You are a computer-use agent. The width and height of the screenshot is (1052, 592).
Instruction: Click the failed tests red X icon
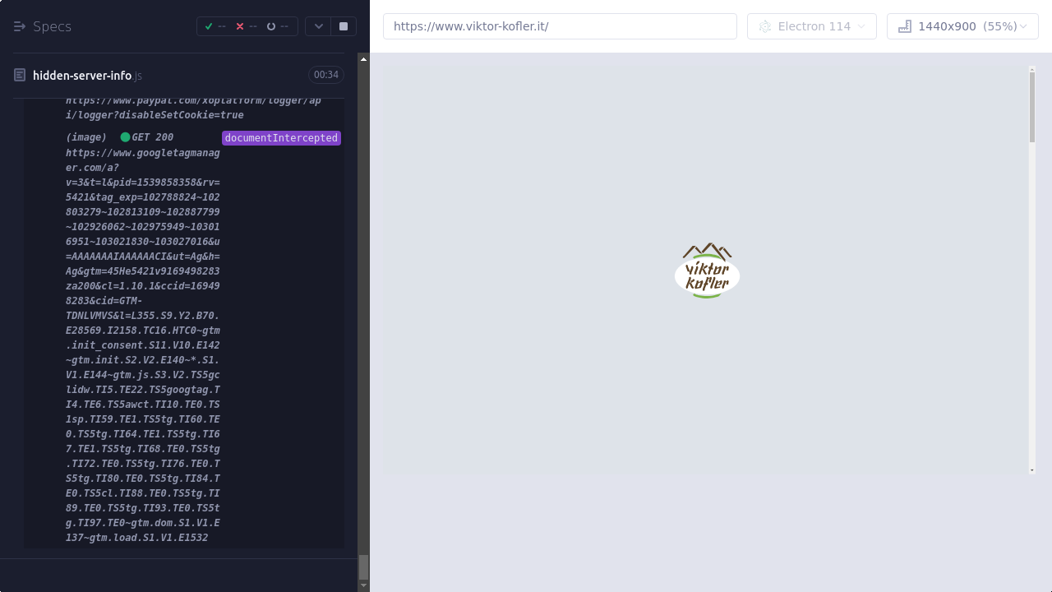click(240, 26)
